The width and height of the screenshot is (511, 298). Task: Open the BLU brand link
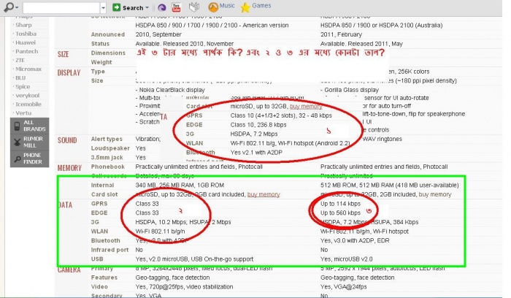coord(20,78)
